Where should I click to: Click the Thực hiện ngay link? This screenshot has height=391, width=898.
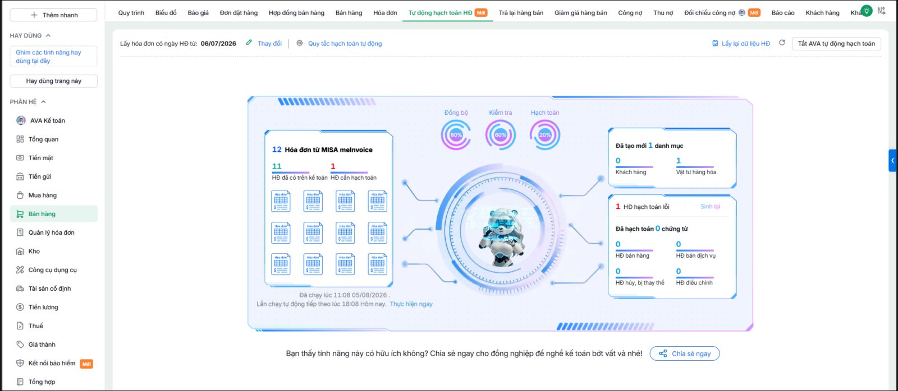click(411, 304)
